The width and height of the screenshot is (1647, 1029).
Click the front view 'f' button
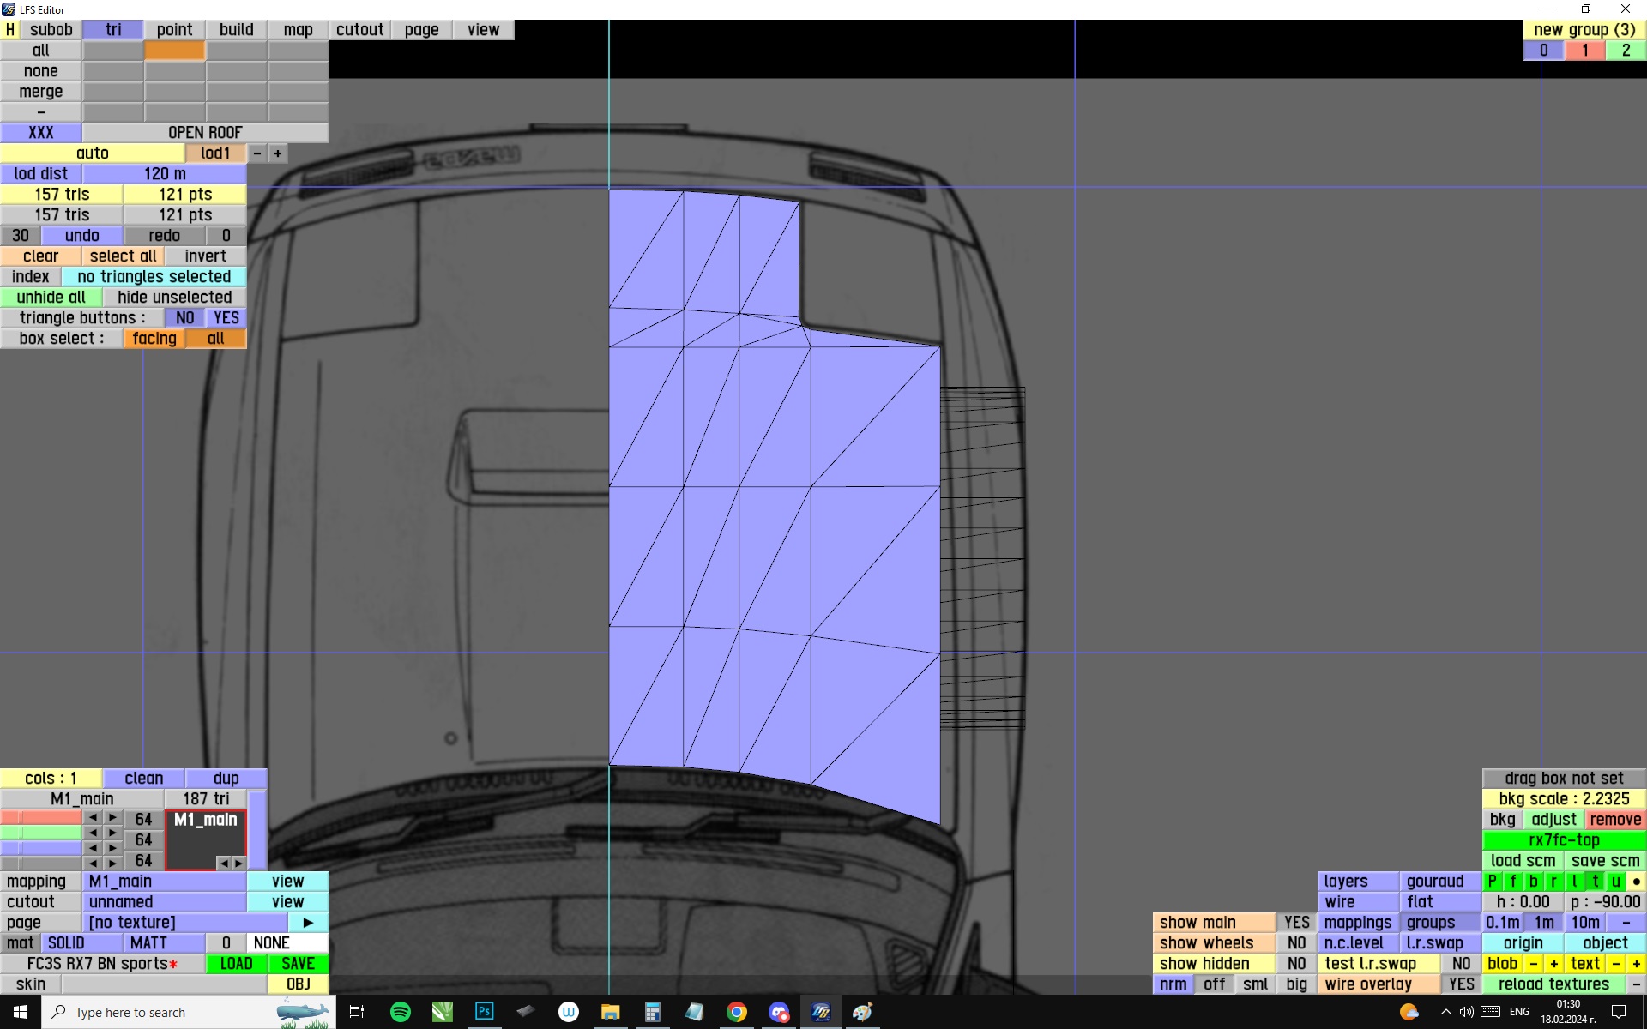[x=1512, y=881]
